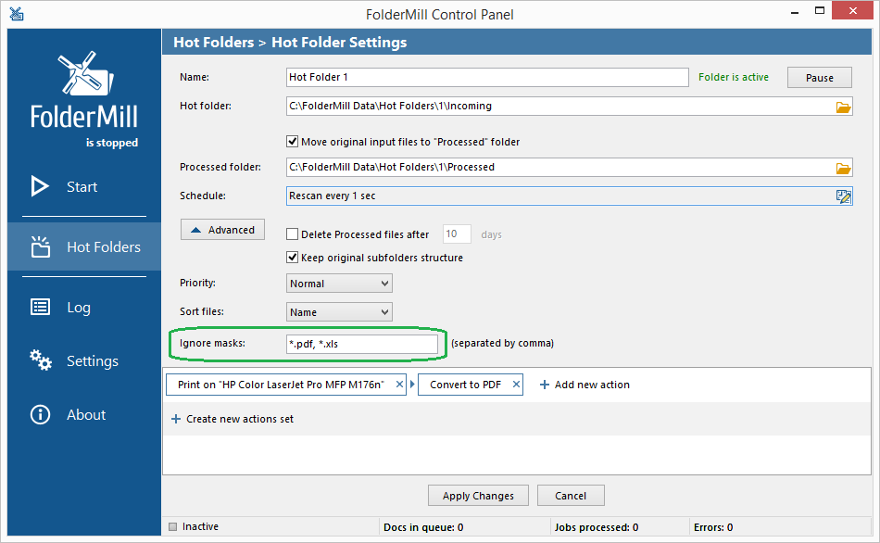This screenshot has height=543, width=880.
Task: Click the Log list icon
Action: [x=40, y=307]
